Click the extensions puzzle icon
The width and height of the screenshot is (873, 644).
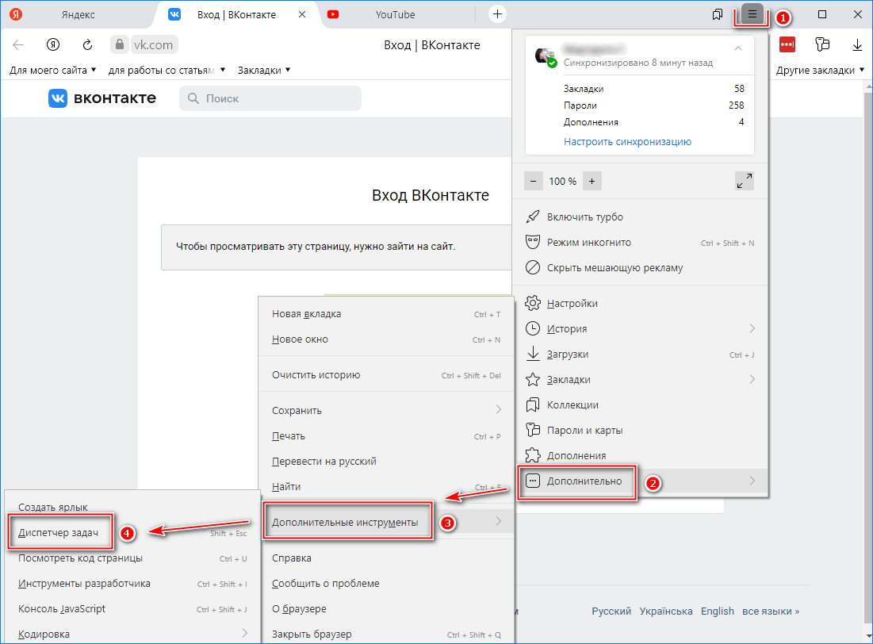click(x=533, y=455)
